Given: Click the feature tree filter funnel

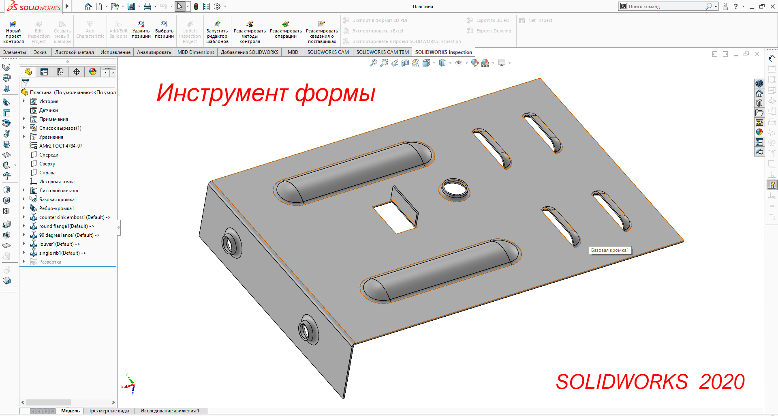Looking at the screenshot, I should point(26,82).
